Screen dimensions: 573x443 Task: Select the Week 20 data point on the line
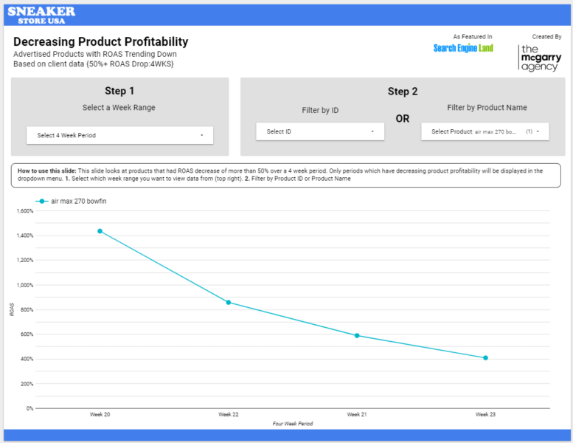(100, 231)
